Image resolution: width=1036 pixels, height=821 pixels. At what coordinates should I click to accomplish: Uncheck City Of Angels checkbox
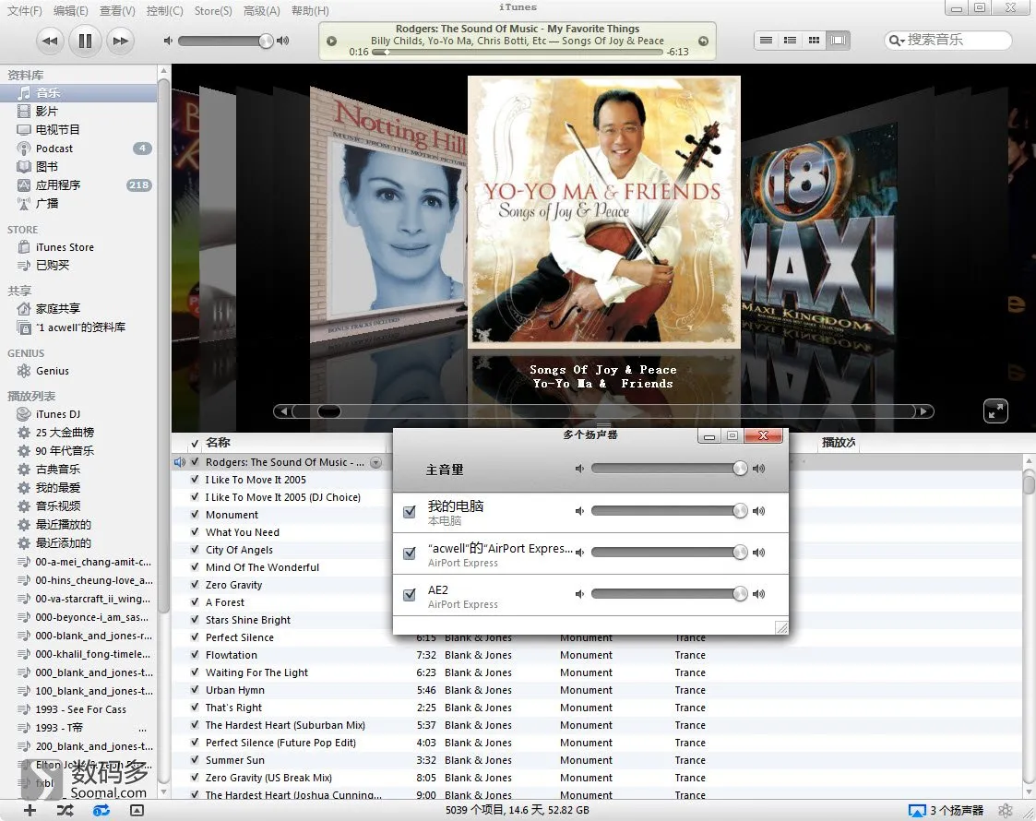[x=195, y=550]
